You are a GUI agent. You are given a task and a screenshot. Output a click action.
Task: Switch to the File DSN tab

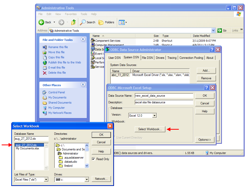click(x=147, y=58)
